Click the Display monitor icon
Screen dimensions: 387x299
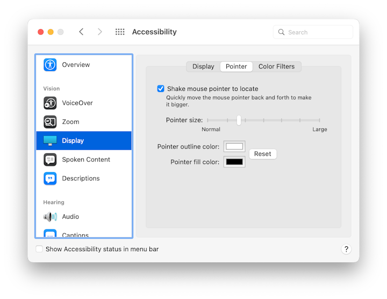[x=51, y=141]
